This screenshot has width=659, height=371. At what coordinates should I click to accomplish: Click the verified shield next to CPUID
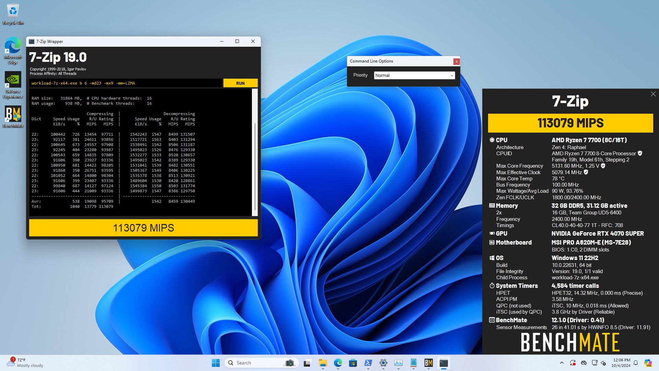pos(640,154)
